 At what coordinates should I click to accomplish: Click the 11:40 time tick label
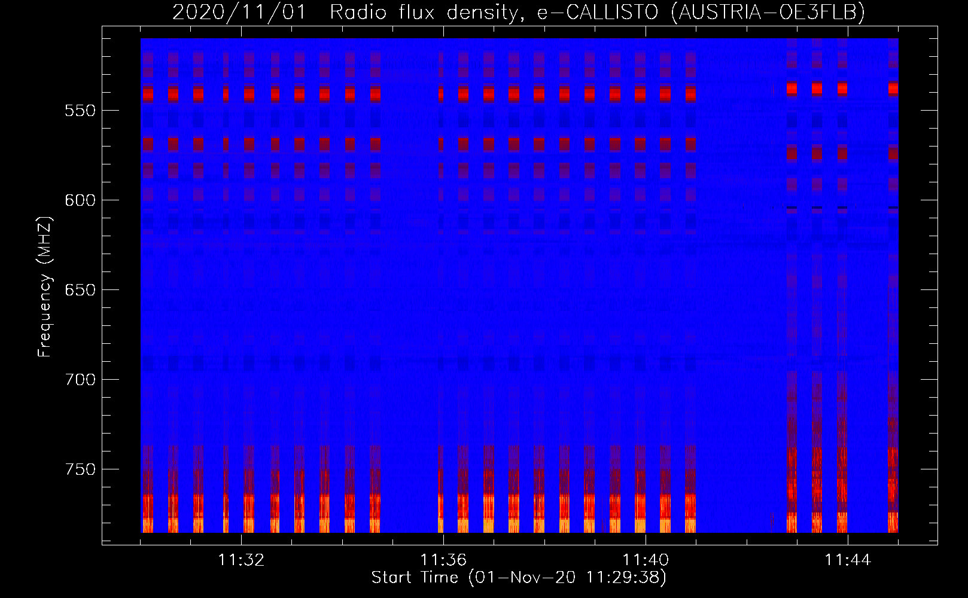(646, 560)
